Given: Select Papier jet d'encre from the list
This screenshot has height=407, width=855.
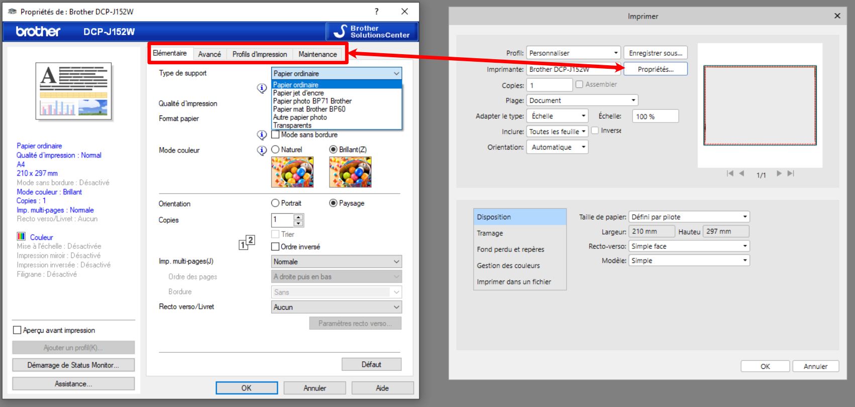Looking at the screenshot, I should click(337, 93).
